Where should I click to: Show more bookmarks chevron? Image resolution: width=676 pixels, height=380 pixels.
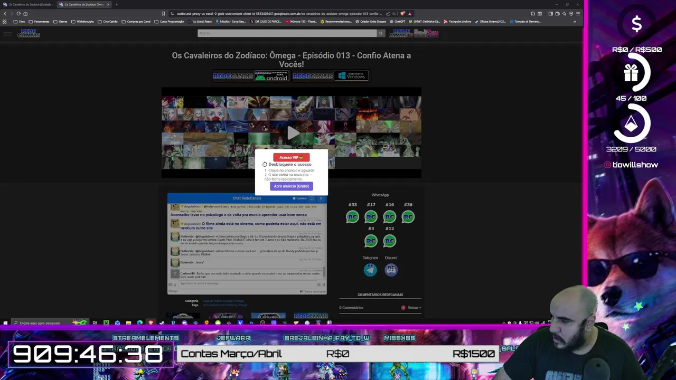point(575,22)
